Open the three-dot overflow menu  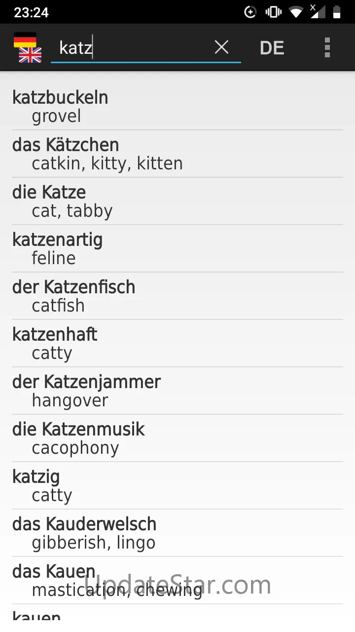[327, 48]
